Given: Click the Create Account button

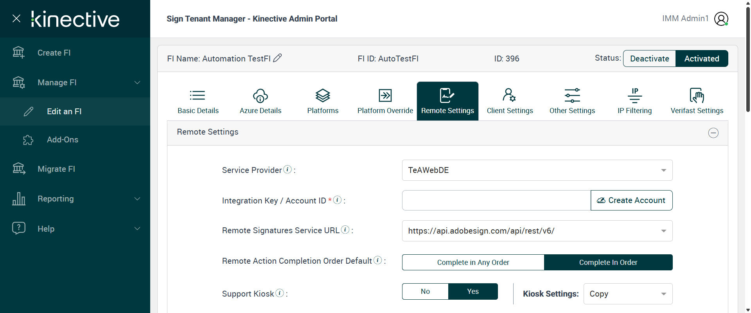Looking at the screenshot, I should click(631, 200).
